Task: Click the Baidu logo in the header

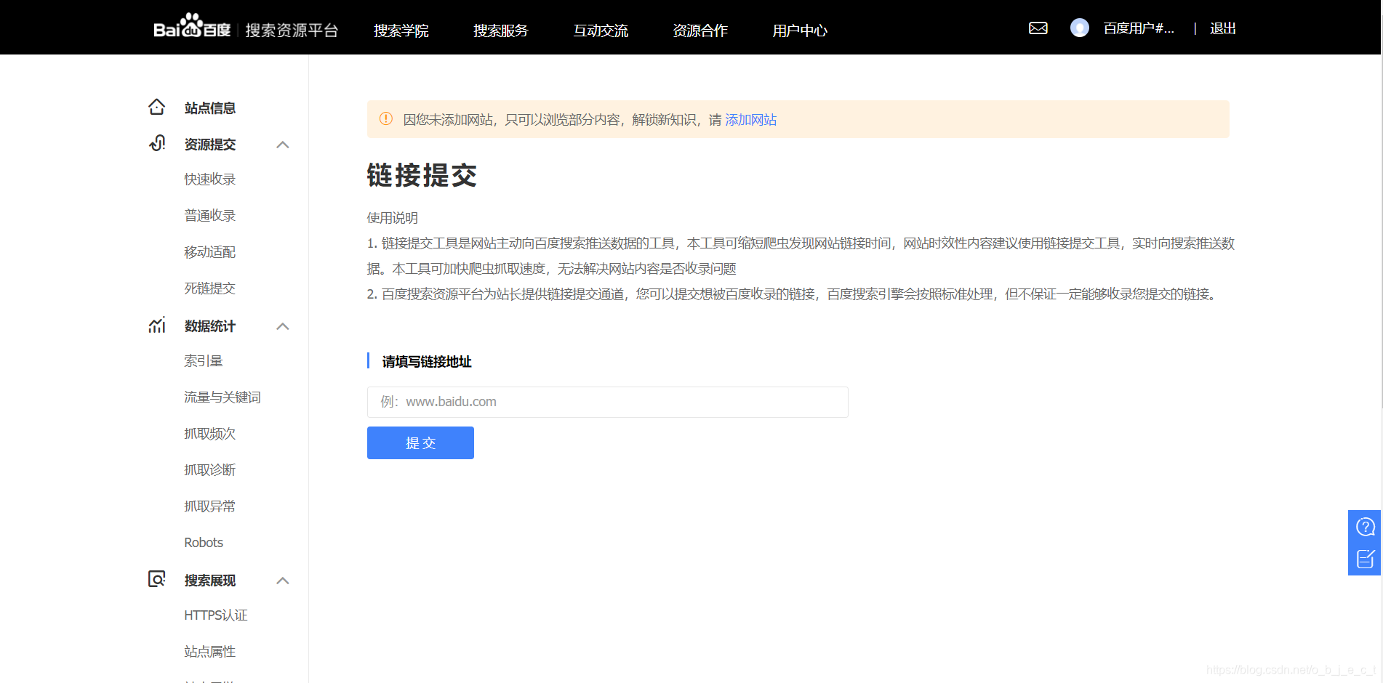Action: 192,27
